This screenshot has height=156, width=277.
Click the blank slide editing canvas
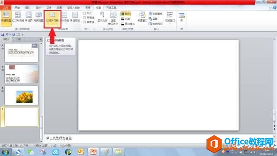click(x=158, y=85)
